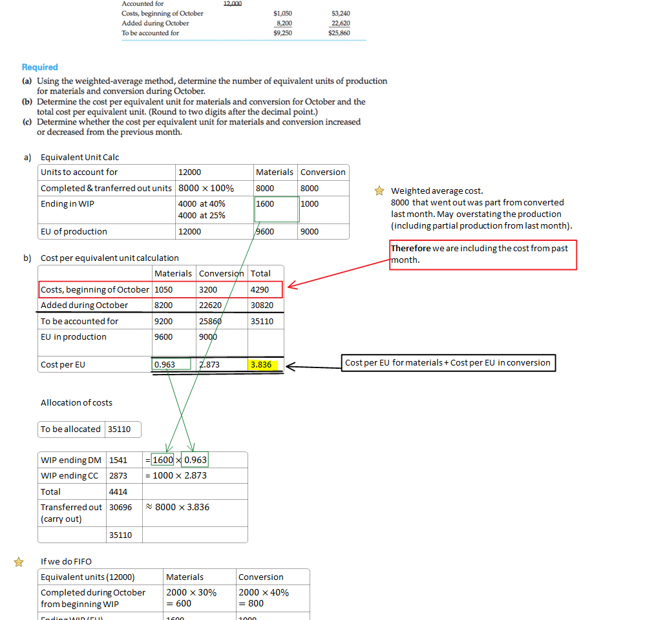Select the blue "Required" heading
Image resolution: width=665 pixels, height=620 pixels.
coord(40,67)
